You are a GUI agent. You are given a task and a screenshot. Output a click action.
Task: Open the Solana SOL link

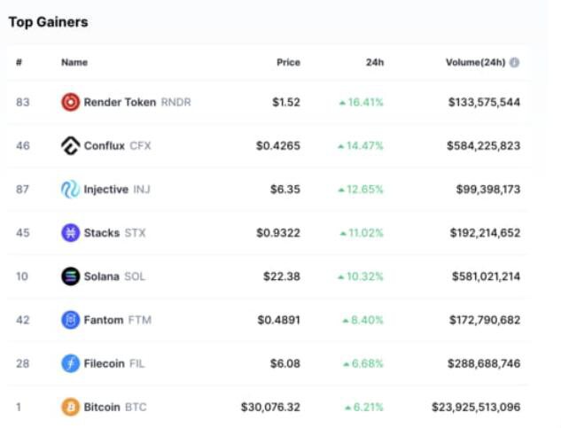[x=114, y=276]
